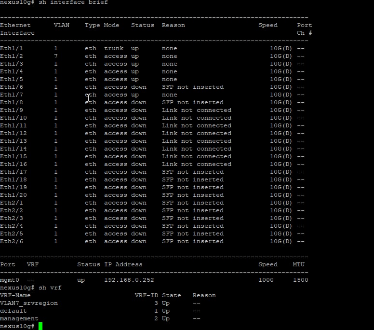Click the 'management' VRF name
The width and height of the screenshot is (374, 330).
click(x=19, y=319)
